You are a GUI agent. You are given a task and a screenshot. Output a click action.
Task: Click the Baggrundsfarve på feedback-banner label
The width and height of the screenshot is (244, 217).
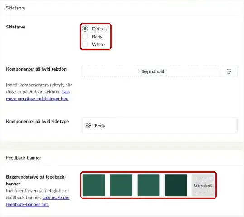point(36,180)
